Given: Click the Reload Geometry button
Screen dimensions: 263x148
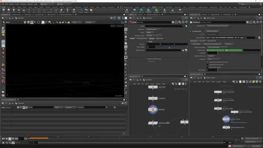Looking at the screenshot, I should tap(212, 31).
